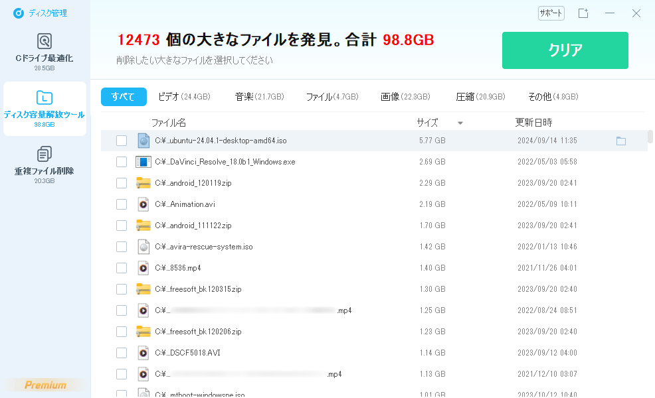Select the C:¥...DSCF5018.AVI file name
Image resolution: width=655 pixels, height=398 pixels.
(187, 353)
